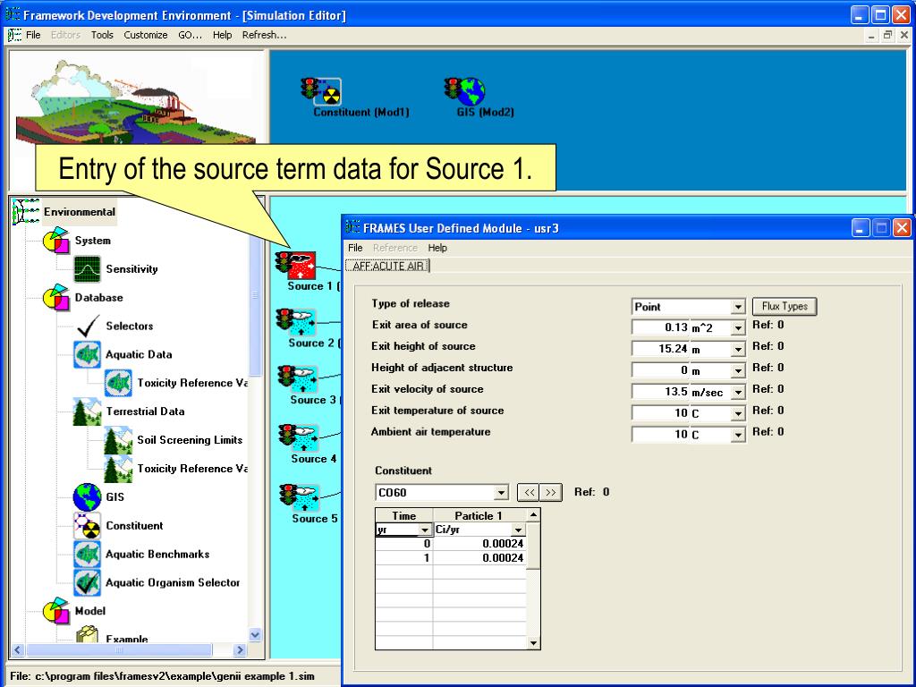916x687 pixels.
Task: Click the environment landscape illustration thumbnail
Action: click(136, 102)
